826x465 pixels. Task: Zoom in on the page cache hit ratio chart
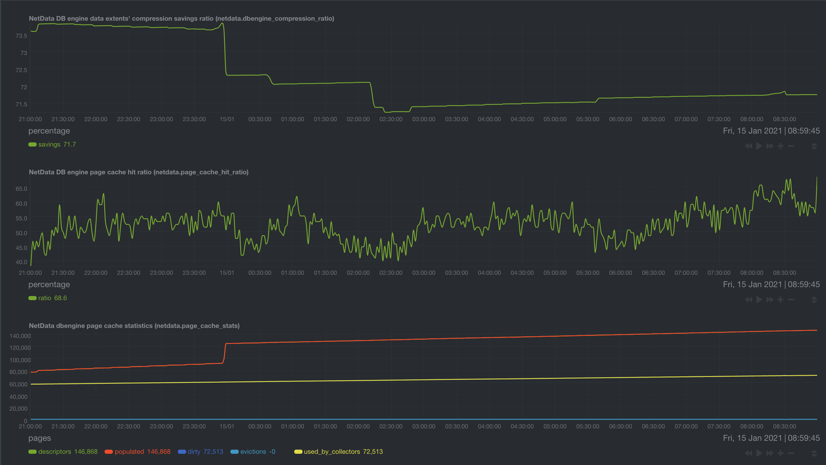tap(781, 299)
